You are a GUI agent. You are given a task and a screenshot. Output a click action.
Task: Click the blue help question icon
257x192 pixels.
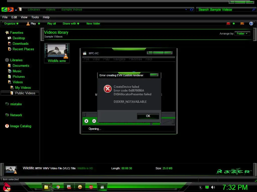tap(251, 23)
